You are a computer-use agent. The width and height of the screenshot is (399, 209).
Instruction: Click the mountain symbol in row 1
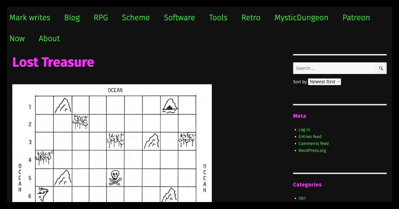pos(63,105)
